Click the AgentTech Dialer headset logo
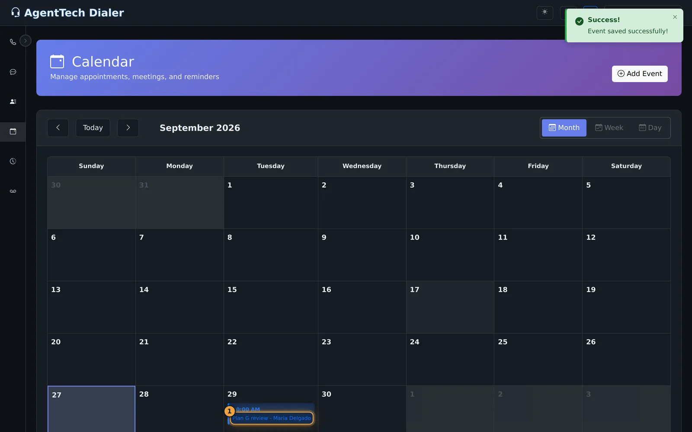 16,13
